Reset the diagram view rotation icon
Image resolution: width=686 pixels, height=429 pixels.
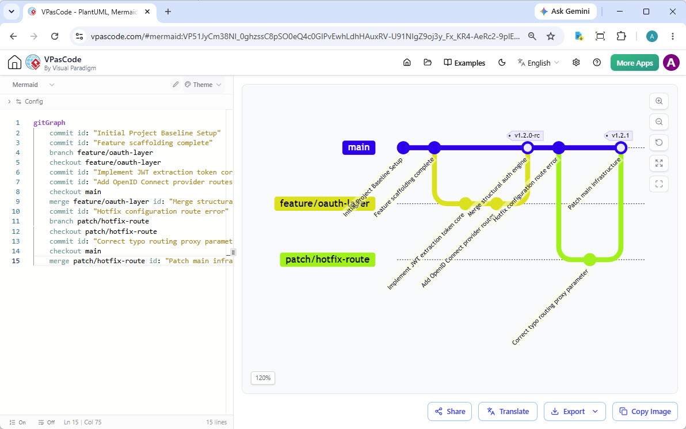click(x=659, y=142)
